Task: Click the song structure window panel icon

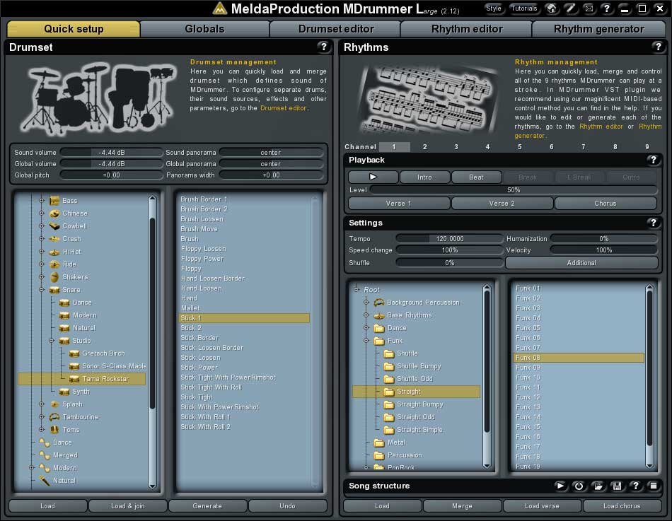Action: coord(653,486)
